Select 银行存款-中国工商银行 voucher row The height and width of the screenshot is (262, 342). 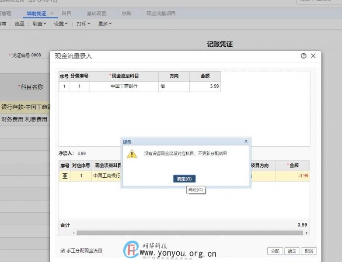[25, 107]
